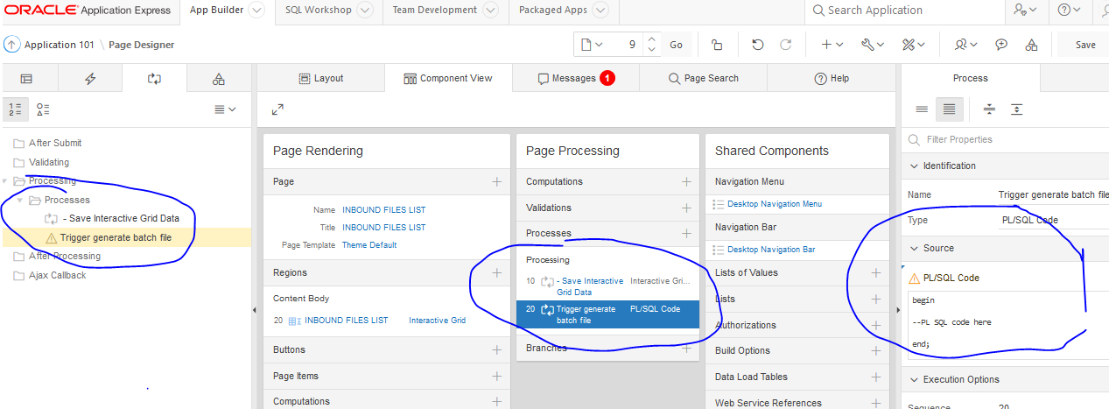This screenshot has height=409, width=1109.
Task: Open the Shared Components tree tab icon
Action: tap(218, 79)
